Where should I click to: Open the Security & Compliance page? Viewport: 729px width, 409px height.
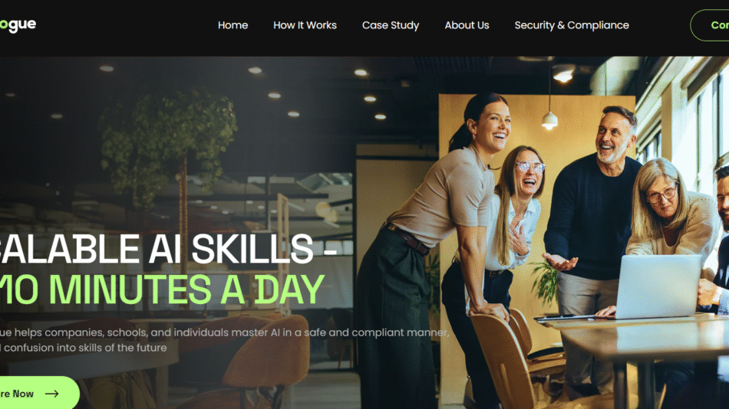572,25
